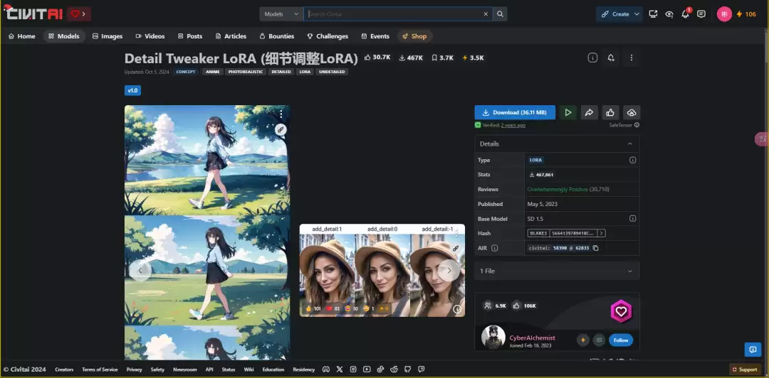Open Discord link in footer
Viewport: 769px width, 378px height.
click(x=325, y=369)
